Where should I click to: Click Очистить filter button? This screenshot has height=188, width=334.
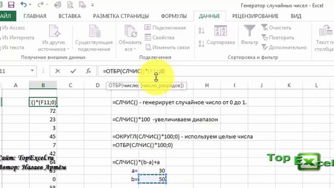[x=276, y=28]
